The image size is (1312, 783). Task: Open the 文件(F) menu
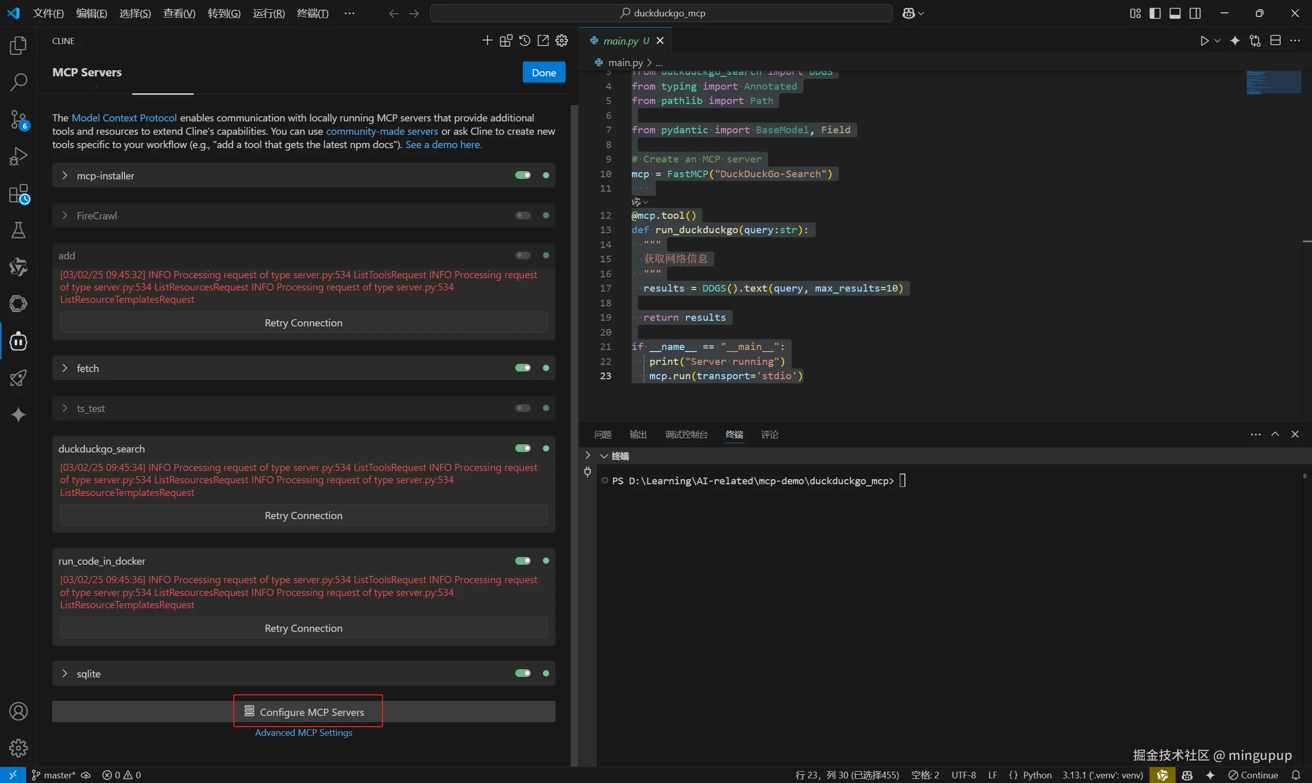(x=48, y=13)
